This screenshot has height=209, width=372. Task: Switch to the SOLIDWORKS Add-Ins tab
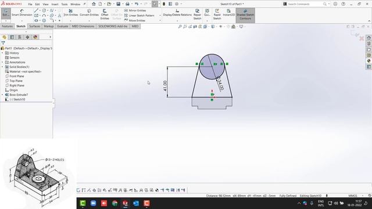113,26
